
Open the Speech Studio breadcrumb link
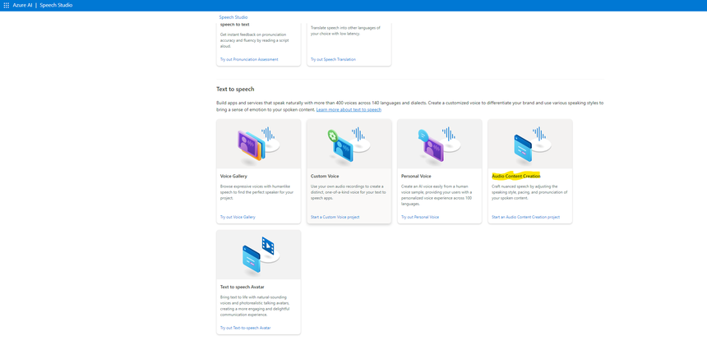pyautogui.click(x=233, y=17)
